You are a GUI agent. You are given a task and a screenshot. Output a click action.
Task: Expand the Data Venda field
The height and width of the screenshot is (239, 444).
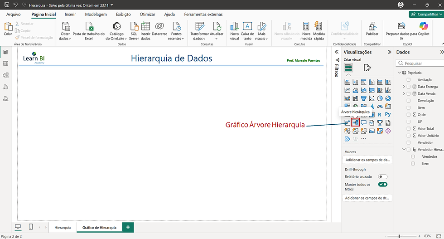tap(404, 93)
